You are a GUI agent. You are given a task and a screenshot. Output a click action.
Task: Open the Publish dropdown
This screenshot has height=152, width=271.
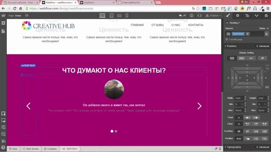click(213, 16)
